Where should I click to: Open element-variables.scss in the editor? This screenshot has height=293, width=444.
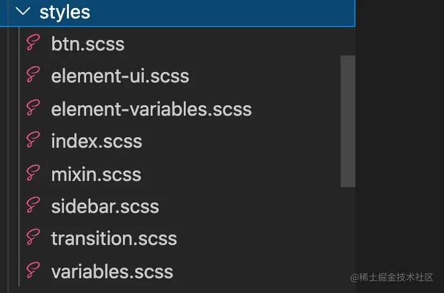151,109
